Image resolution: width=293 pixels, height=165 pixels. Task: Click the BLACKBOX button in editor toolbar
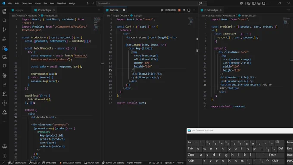point(171,10)
